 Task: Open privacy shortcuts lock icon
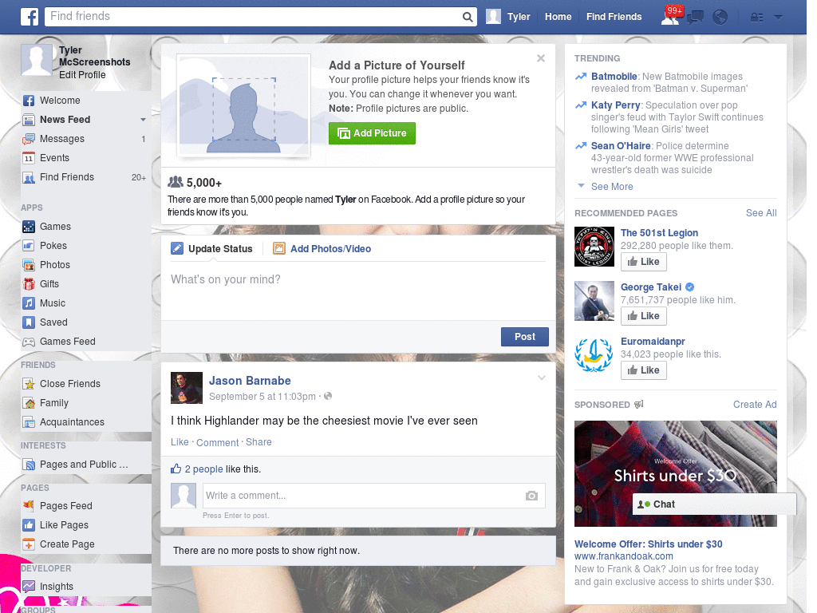tap(756, 18)
